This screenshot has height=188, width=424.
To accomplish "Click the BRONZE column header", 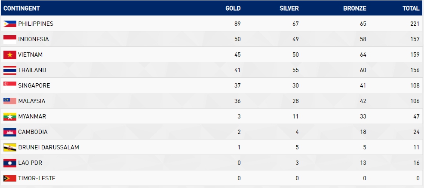I will point(355,8).
